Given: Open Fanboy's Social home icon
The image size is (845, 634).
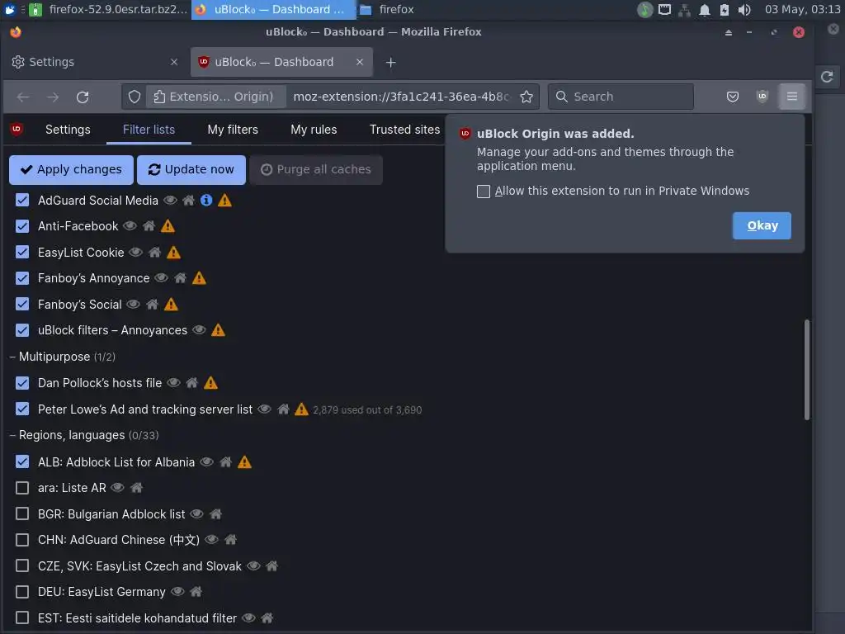Looking at the screenshot, I should pyautogui.click(x=152, y=305).
